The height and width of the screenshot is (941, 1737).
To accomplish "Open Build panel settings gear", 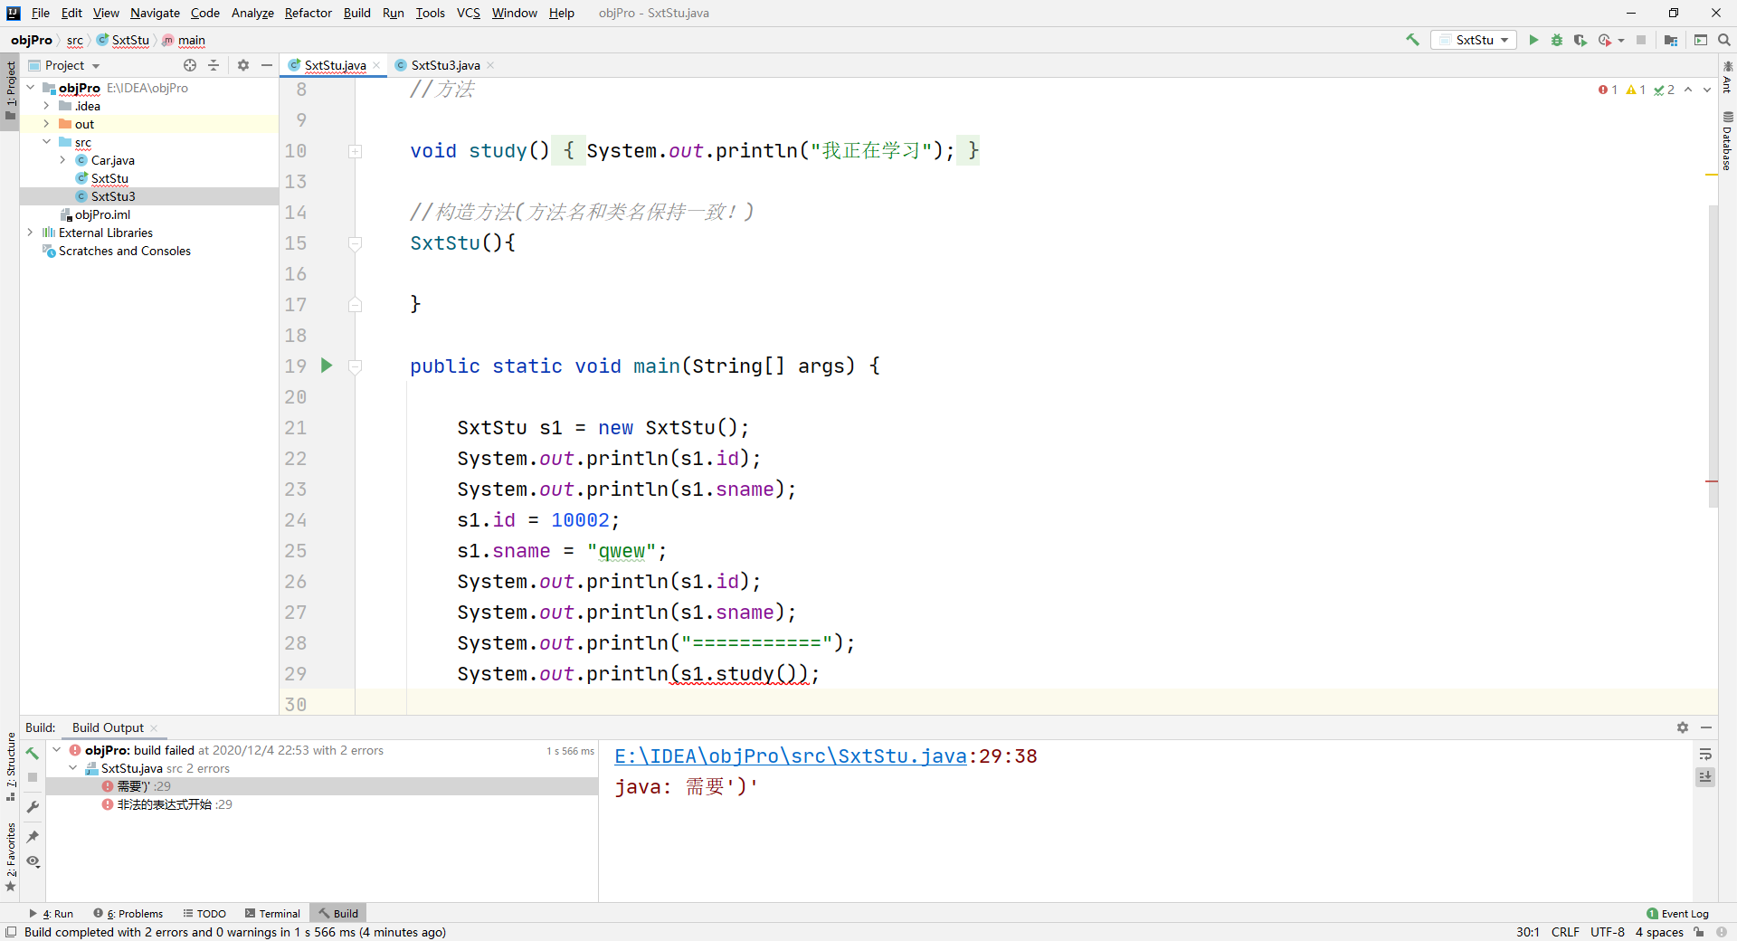I will (1683, 727).
